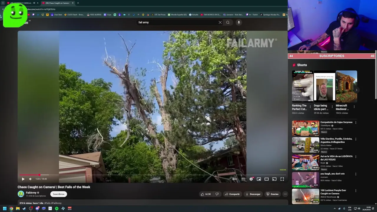Open the tab search dropdown arrow
Image resolution: width=377 pixels, height=212 pixels.
3,3
